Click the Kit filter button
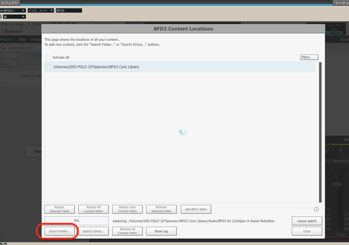The height and width of the screenshot is (245, 349). [28, 56]
